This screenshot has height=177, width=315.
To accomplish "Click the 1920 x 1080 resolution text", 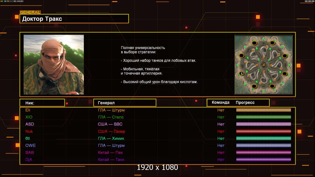I will [x=157, y=168].
